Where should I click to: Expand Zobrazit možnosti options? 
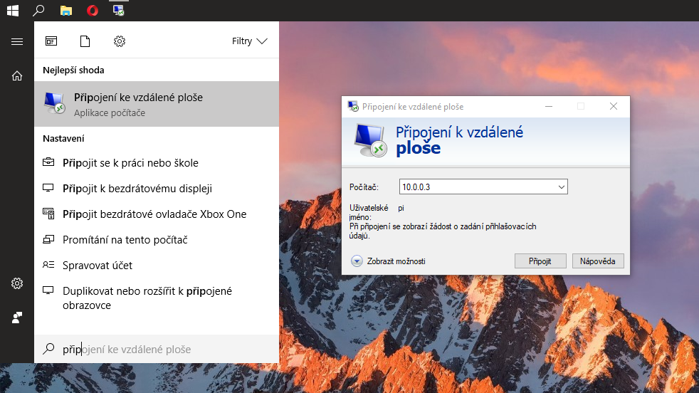pyautogui.click(x=388, y=261)
